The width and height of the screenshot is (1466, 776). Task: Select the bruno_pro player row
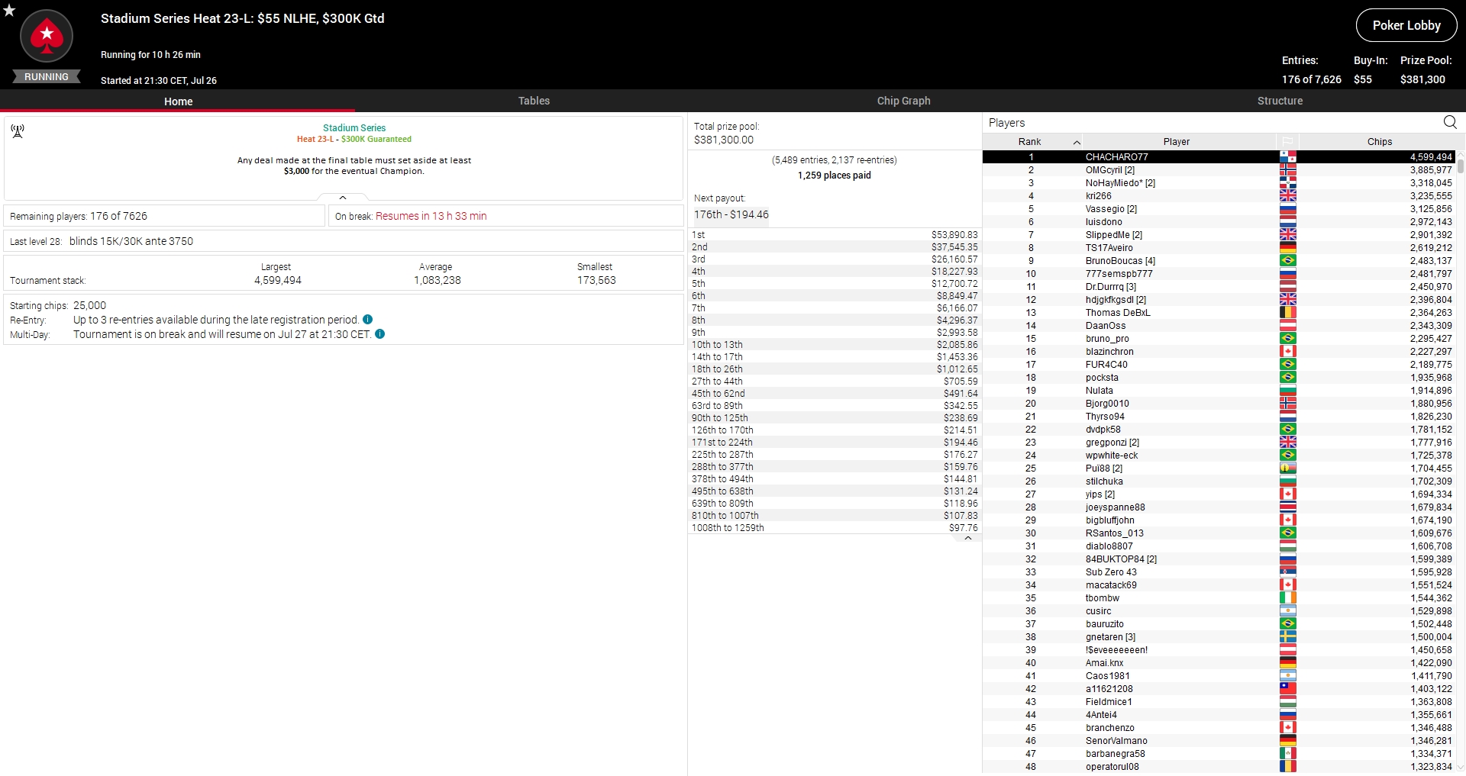click(x=1219, y=339)
